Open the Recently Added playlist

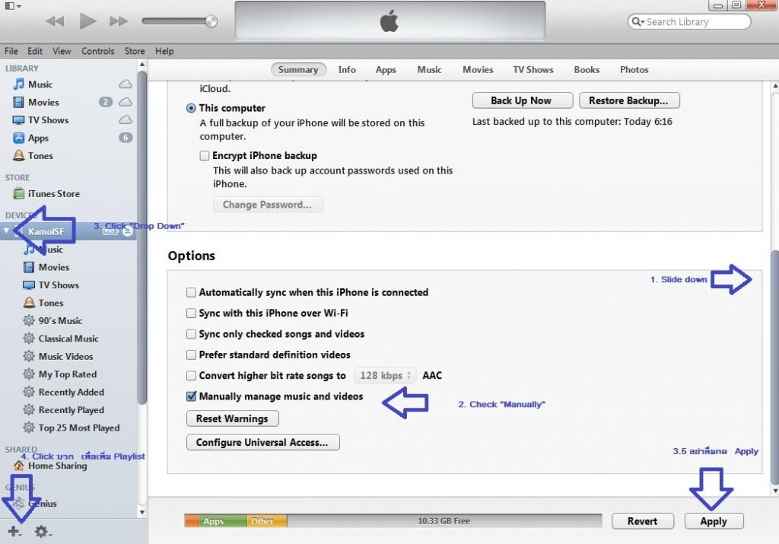71,393
